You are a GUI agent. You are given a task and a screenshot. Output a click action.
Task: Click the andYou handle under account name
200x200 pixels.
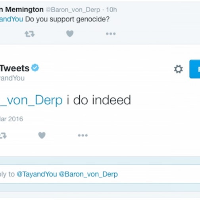pos(12,78)
